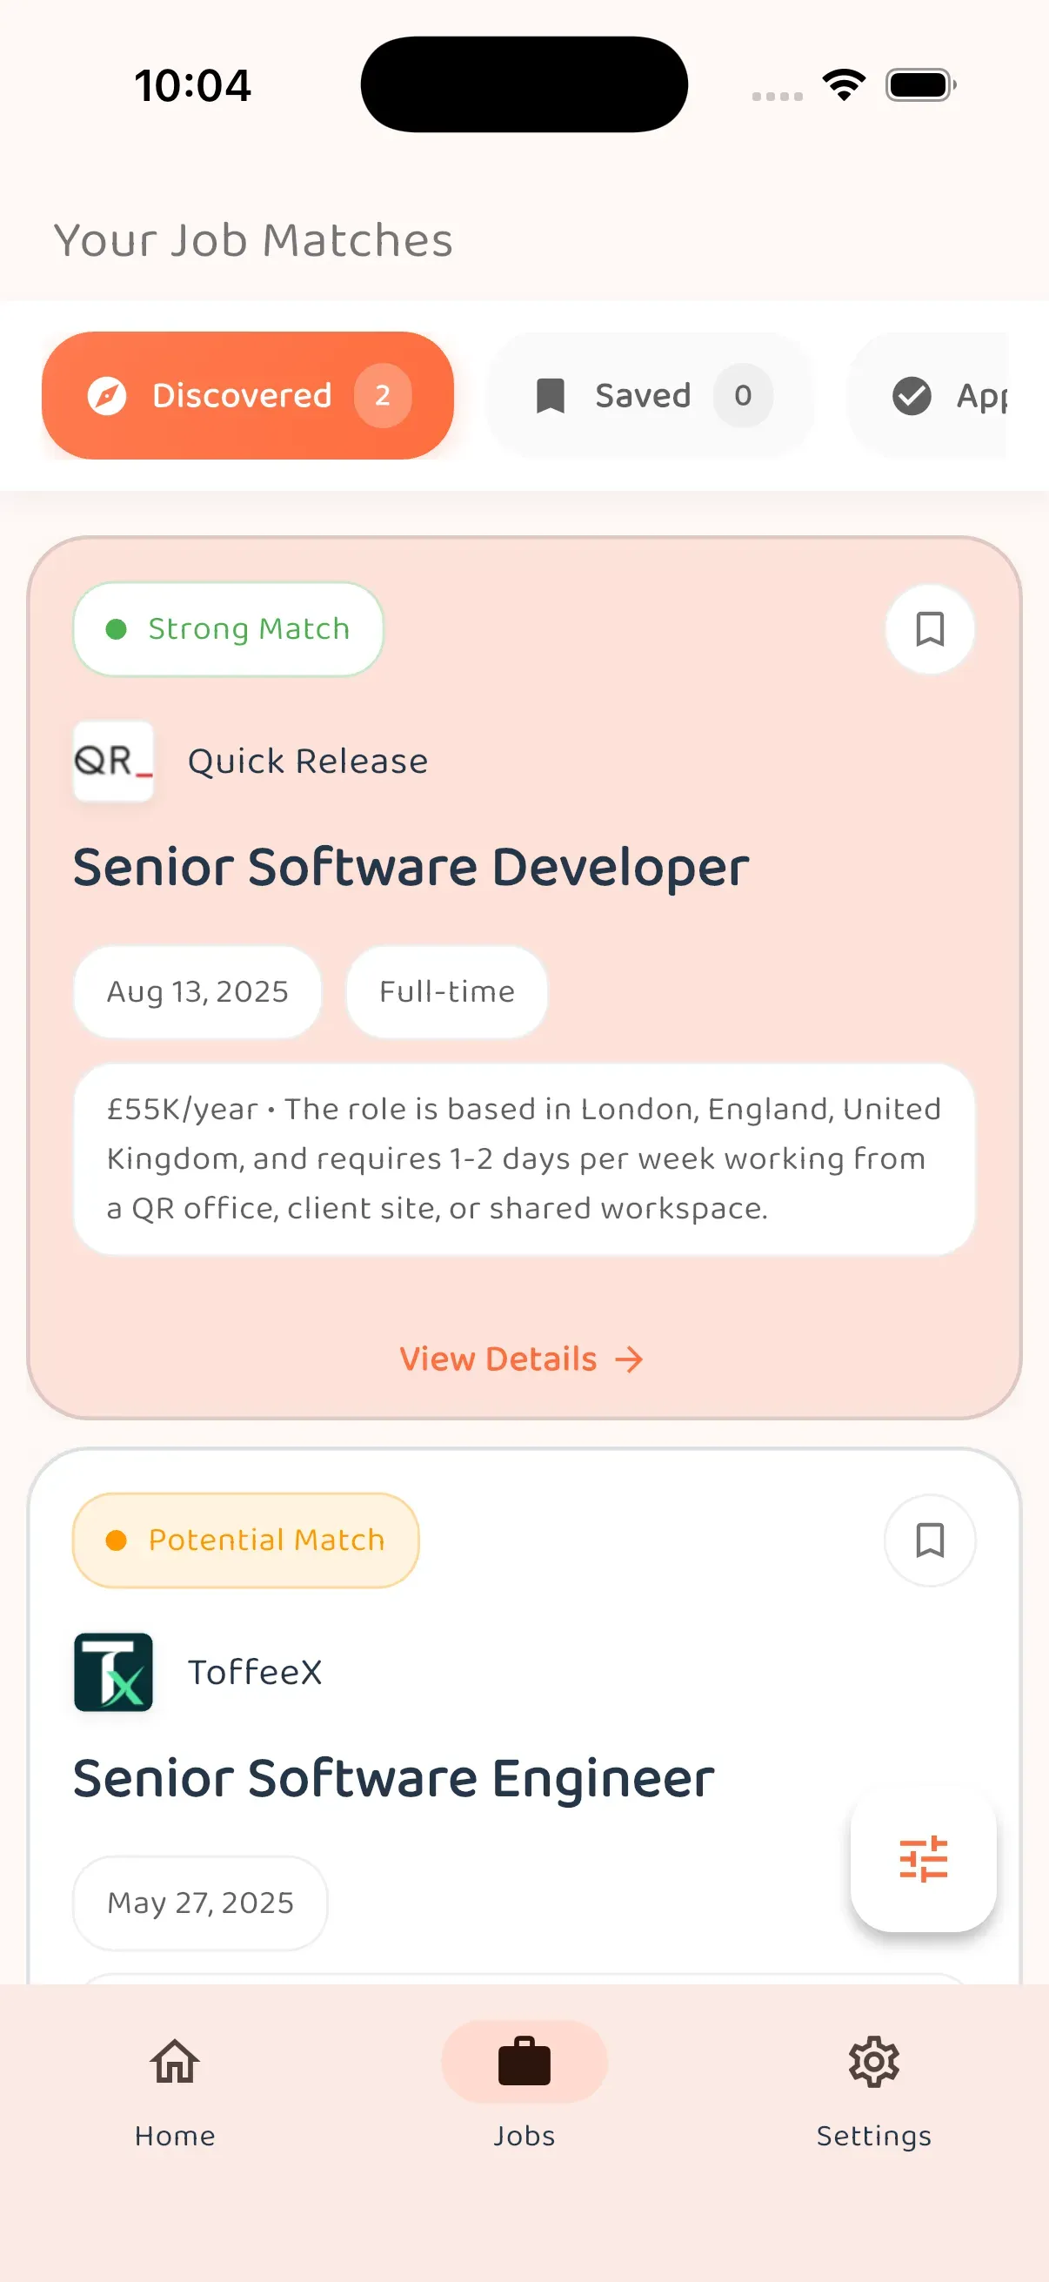
Task: Bookmark the Senior Software Developer job
Action: click(x=930, y=629)
